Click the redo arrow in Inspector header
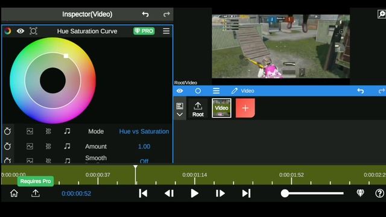This screenshot has height=217, width=386. (x=166, y=14)
